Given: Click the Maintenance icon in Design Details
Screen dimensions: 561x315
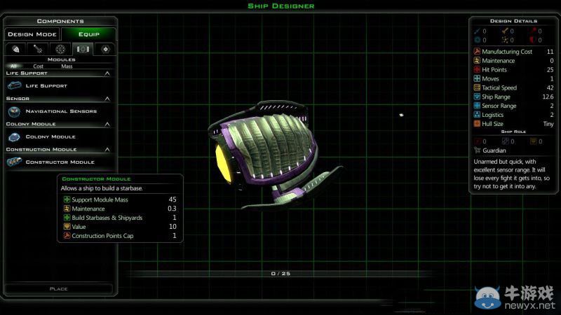Looking at the screenshot, I should pos(477,60).
